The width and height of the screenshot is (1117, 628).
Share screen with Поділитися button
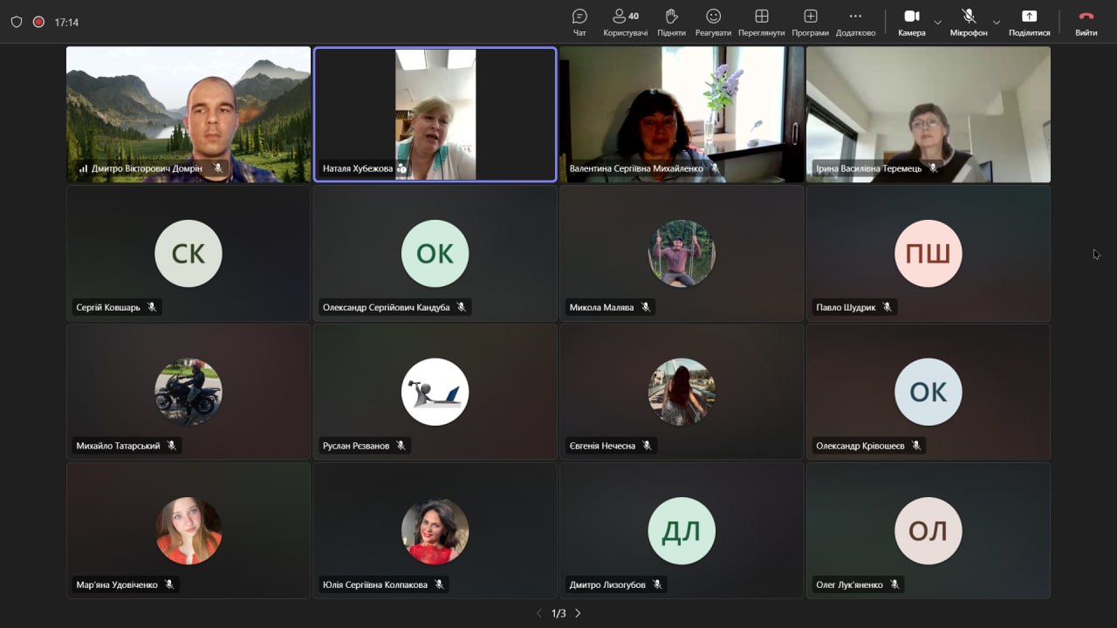click(1029, 22)
